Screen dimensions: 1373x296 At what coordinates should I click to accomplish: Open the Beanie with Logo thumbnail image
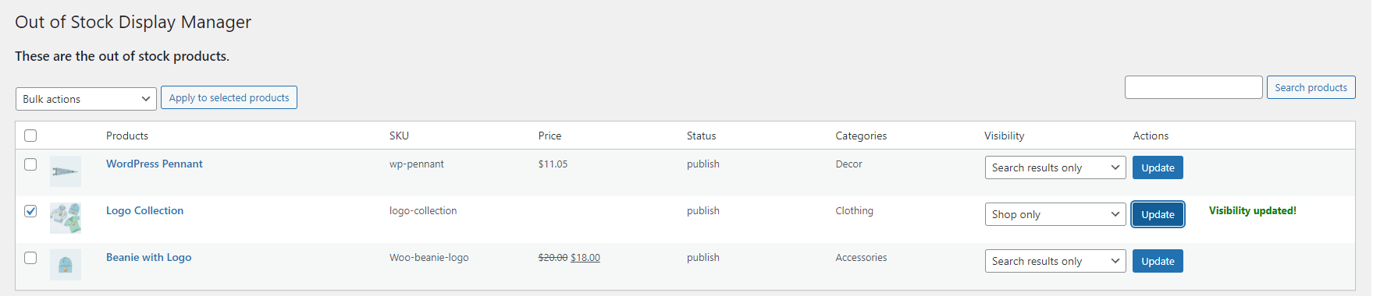pyautogui.click(x=66, y=265)
